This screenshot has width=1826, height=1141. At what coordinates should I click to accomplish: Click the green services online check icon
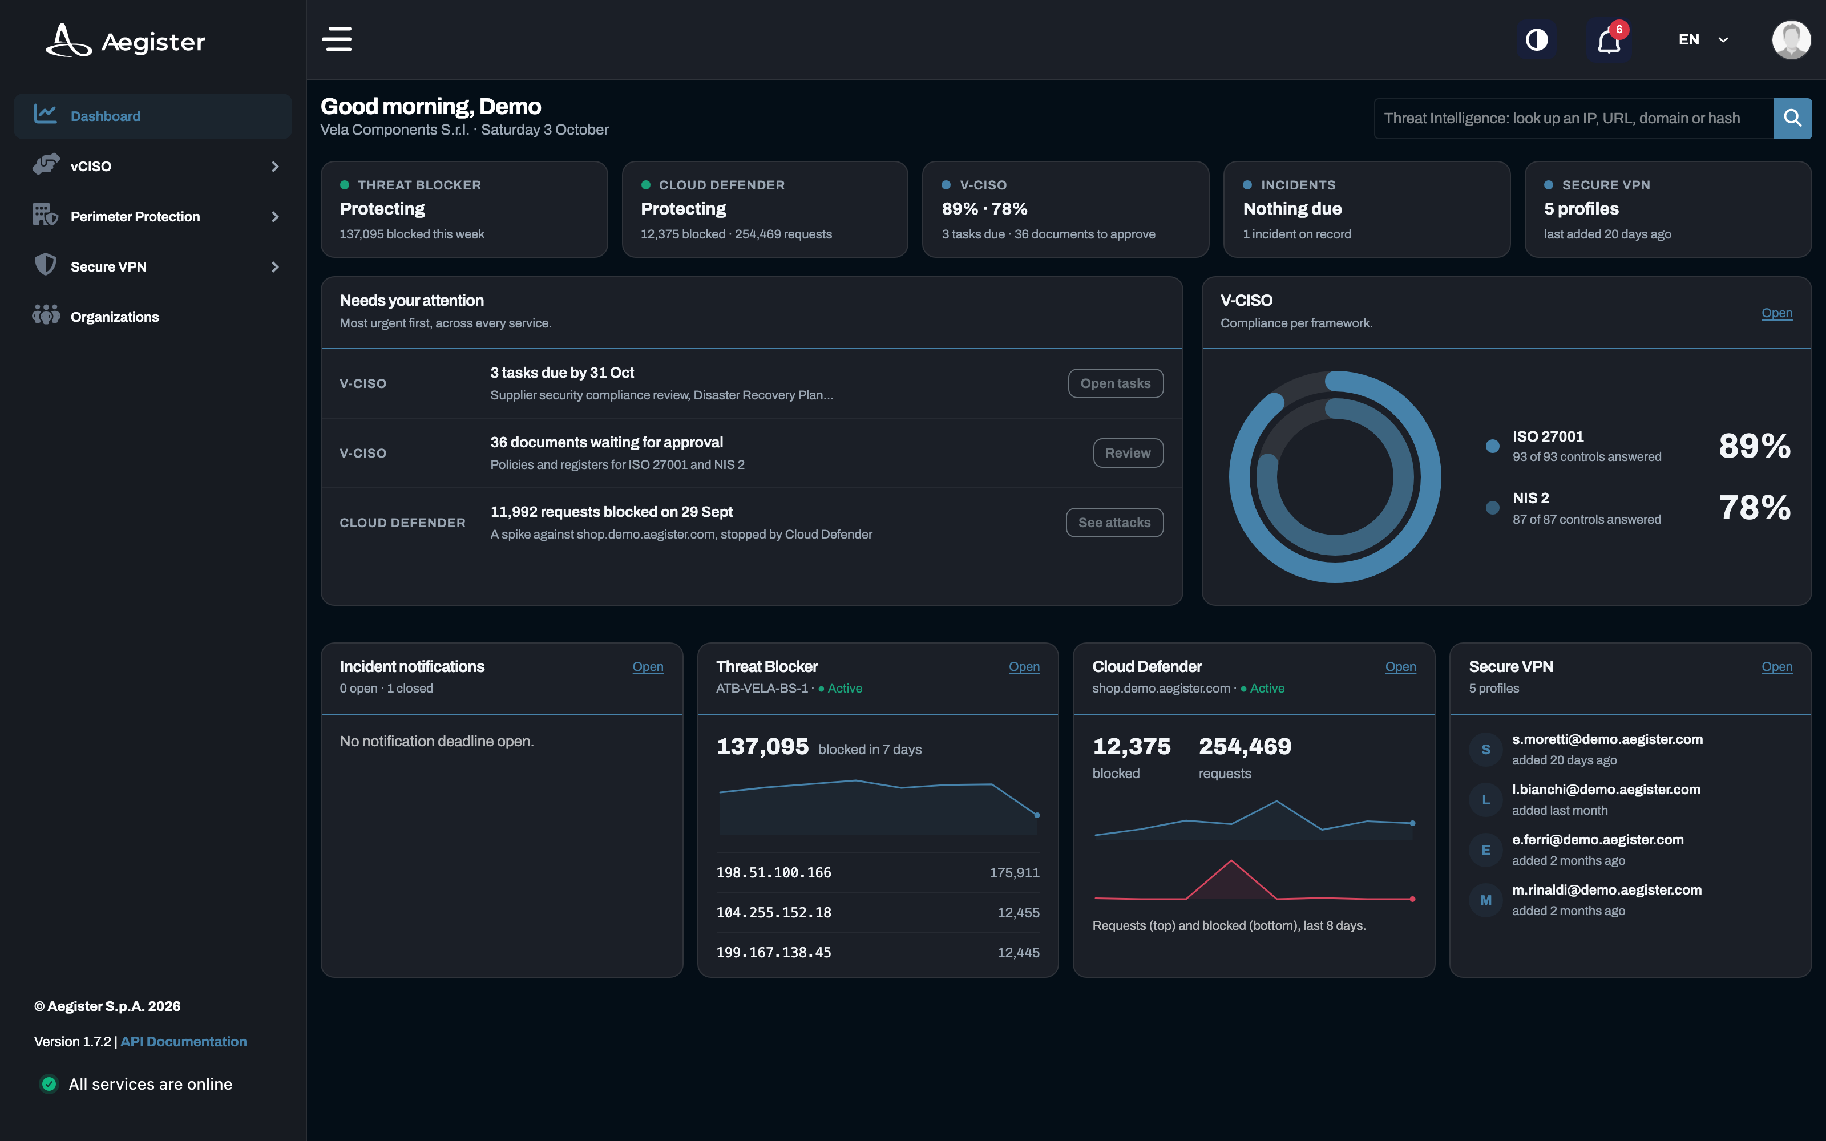(49, 1083)
